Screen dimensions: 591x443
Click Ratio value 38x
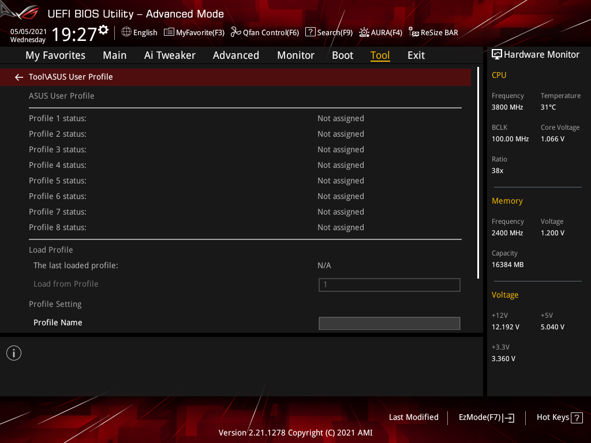point(498,171)
